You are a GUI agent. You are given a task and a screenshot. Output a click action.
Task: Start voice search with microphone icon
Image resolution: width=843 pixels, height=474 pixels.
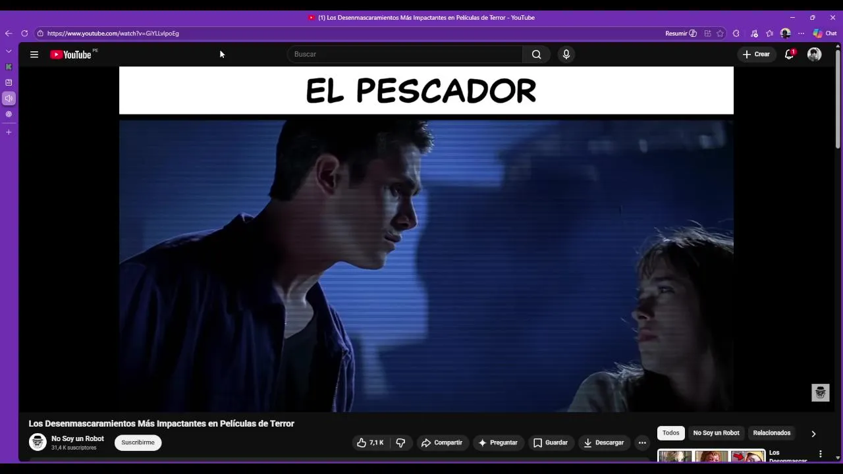point(566,55)
